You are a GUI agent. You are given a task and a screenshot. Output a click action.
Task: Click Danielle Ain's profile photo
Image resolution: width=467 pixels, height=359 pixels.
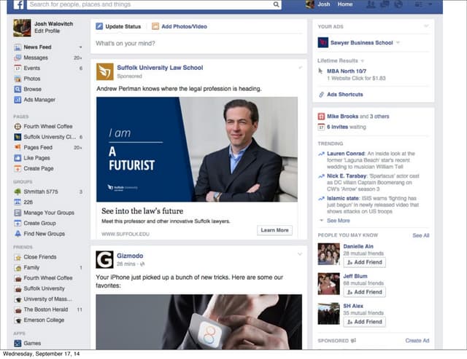328,254
